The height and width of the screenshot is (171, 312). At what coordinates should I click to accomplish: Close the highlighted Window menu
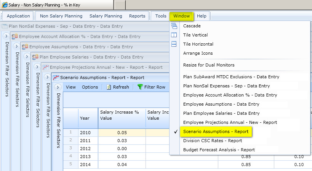[181, 16]
